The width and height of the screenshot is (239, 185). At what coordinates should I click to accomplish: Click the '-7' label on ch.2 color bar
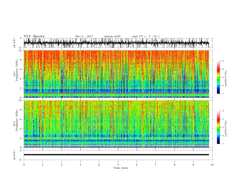coord(222,144)
